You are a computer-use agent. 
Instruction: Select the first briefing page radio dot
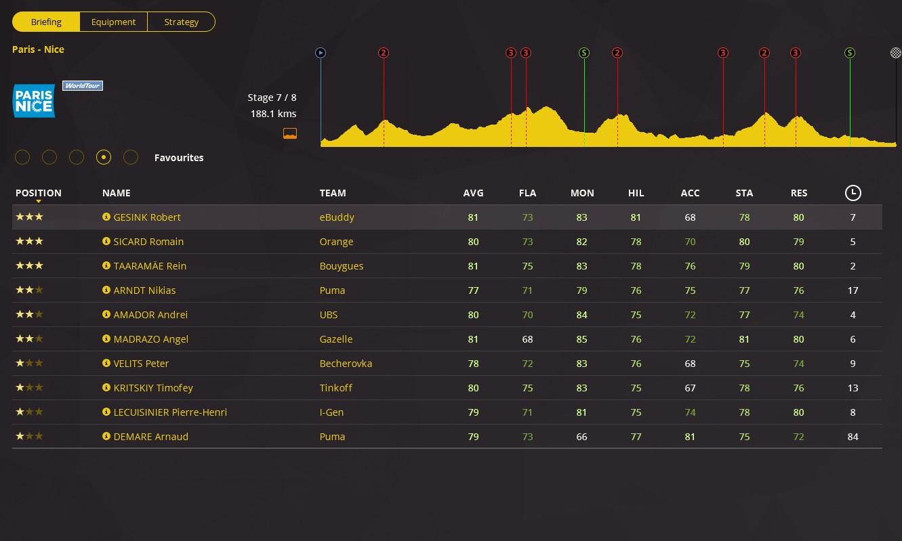click(x=22, y=158)
